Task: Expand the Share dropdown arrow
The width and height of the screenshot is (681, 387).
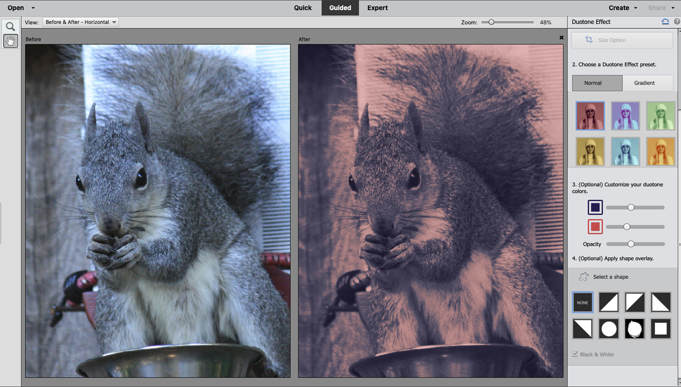Action: [x=672, y=8]
